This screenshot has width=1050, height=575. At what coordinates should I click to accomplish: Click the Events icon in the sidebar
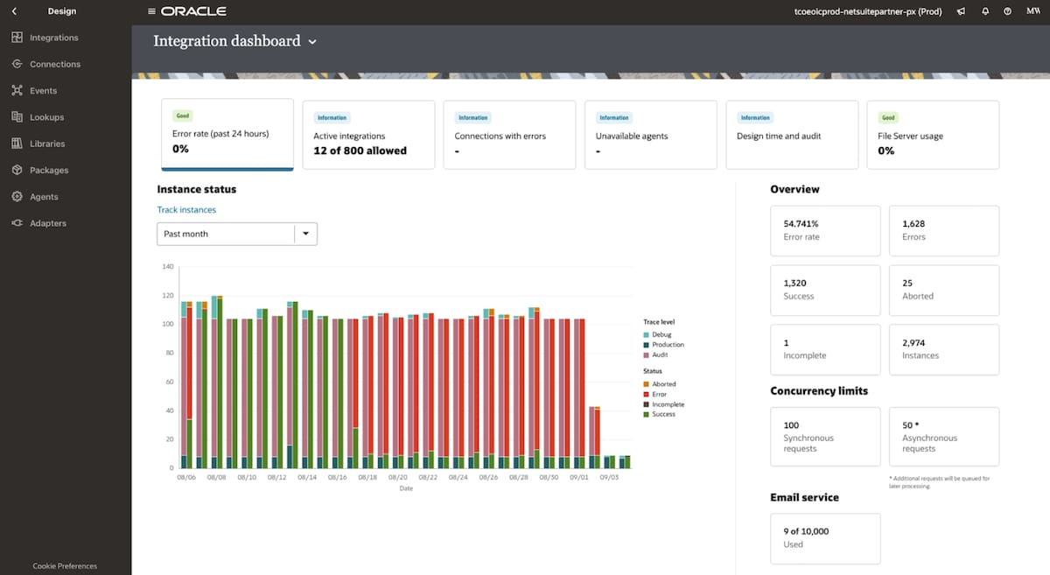point(17,90)
